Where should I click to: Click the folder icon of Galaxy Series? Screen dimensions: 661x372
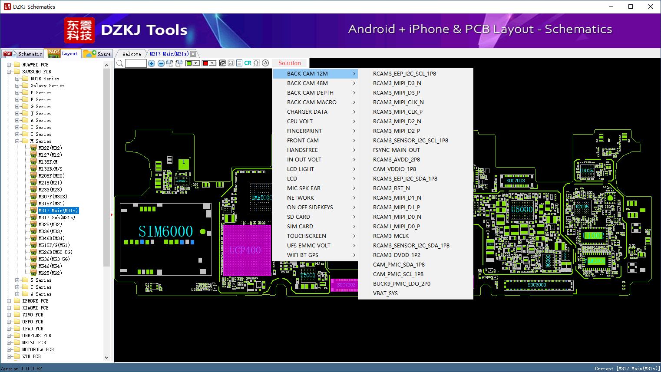click(25, 86)
